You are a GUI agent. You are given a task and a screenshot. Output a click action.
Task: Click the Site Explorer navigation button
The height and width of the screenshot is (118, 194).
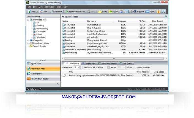point(43,74)
